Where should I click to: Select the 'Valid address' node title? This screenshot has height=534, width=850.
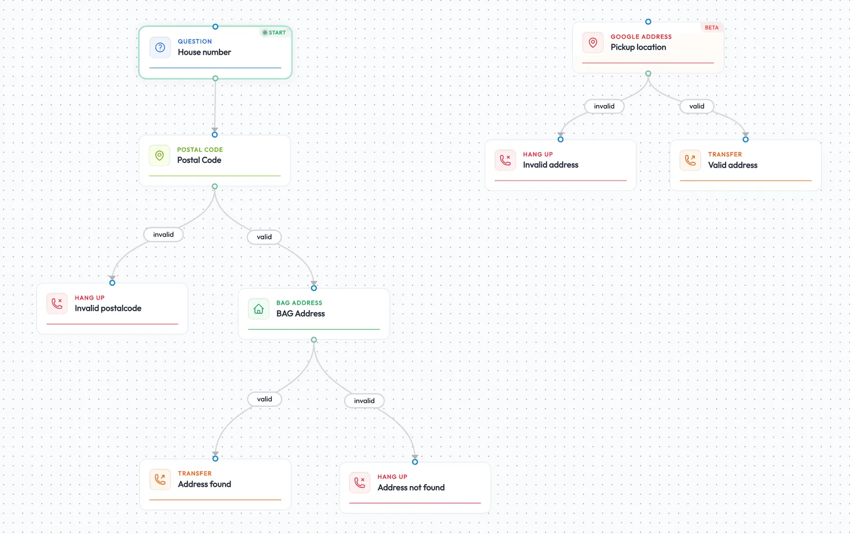pyautogui.click(x=733, y=165)
